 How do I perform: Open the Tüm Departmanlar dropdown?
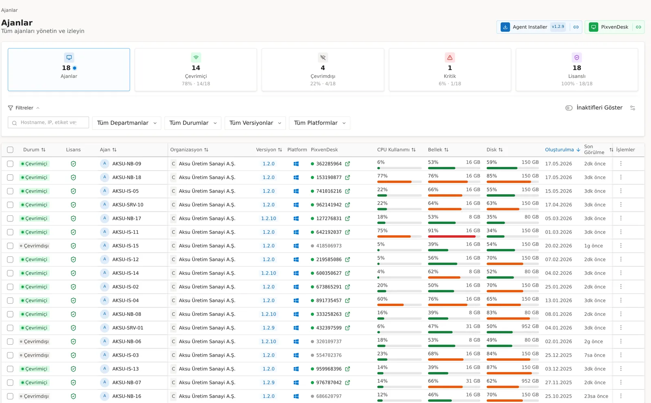(127, 123)
